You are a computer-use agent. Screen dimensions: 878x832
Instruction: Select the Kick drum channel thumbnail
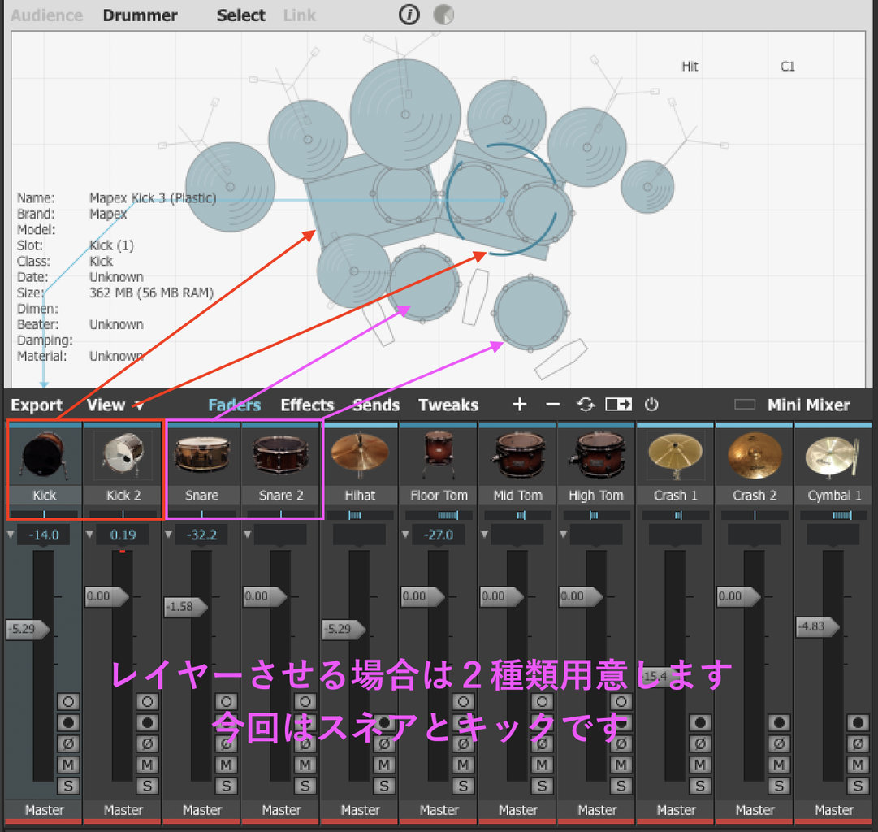point(44,455)
